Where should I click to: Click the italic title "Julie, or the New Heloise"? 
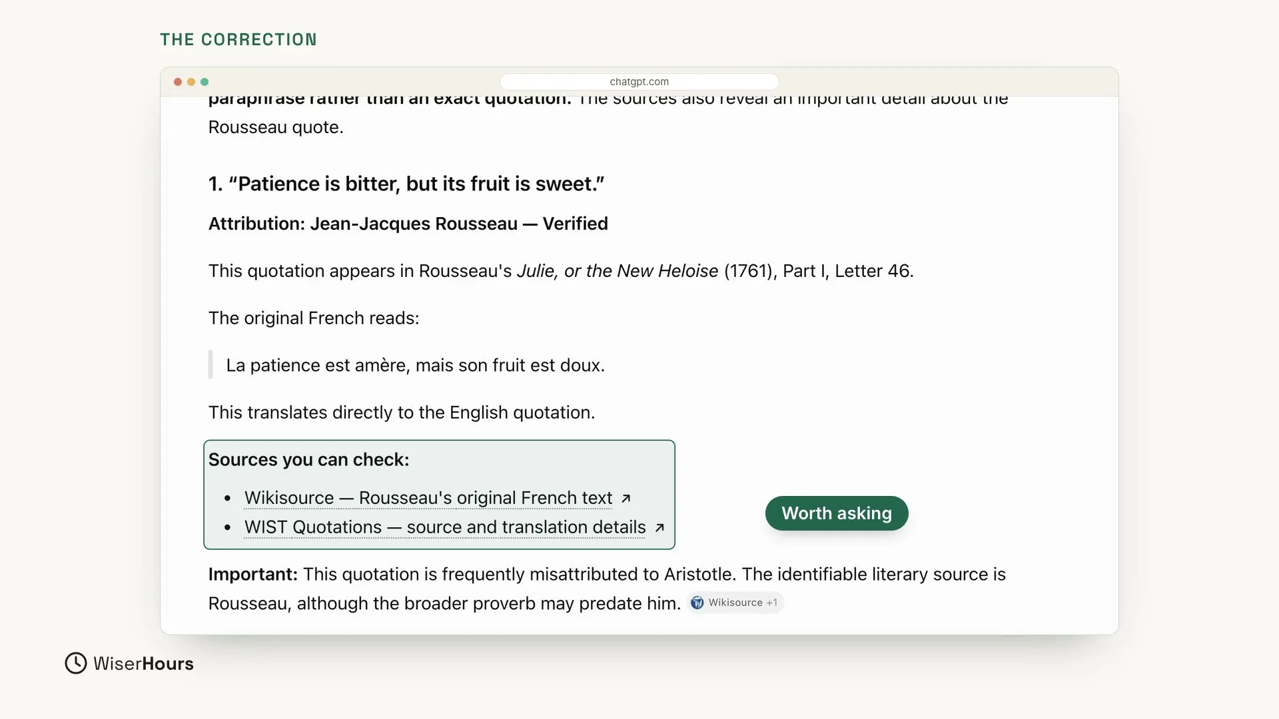(618, 271)
